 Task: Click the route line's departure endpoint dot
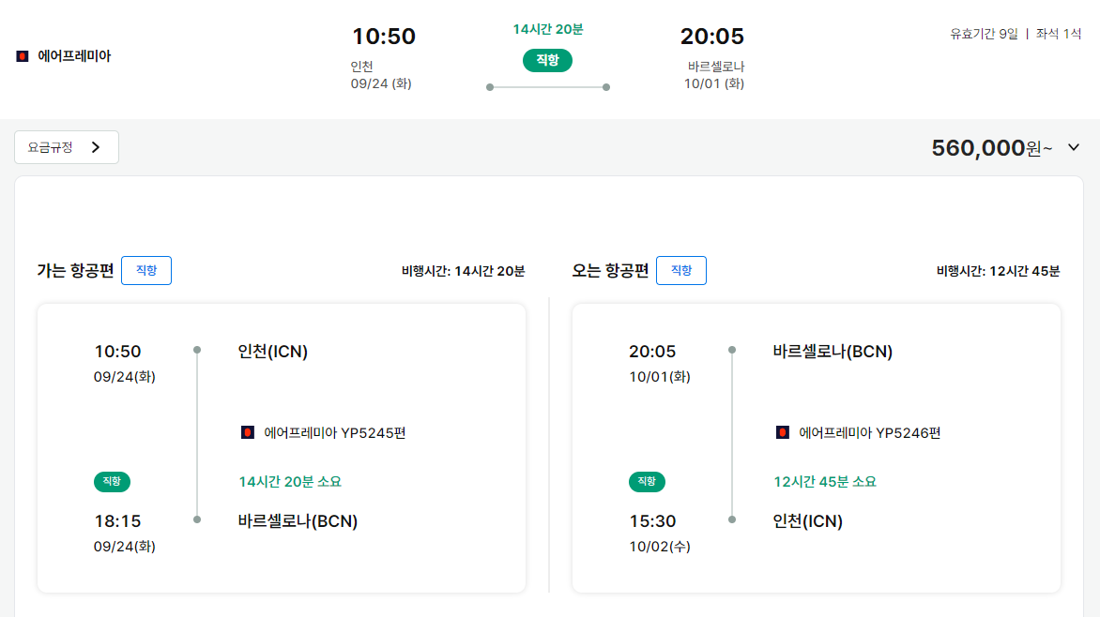point(490,87)
